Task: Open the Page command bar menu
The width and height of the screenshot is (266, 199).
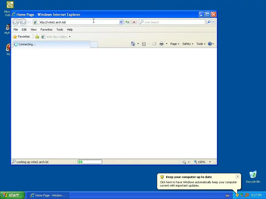Action: pos(175,44)
